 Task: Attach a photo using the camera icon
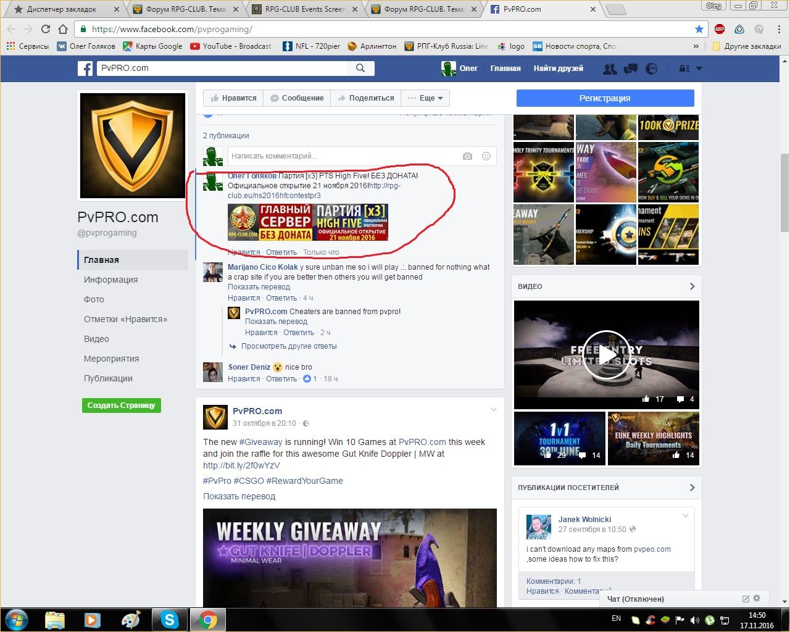[x=467, y=156]
